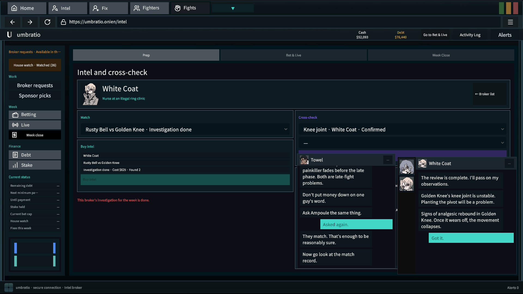Select the grey-haired contact thumbnail in chat
The height and width of the screenshot is (294, 523).
[x=406, y=167]
